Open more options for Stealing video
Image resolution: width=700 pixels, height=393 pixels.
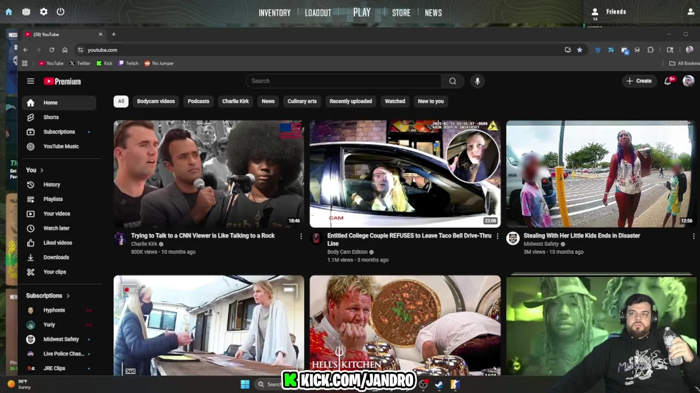point(693,236)
